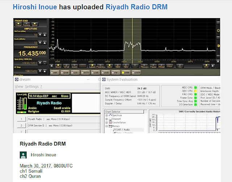This screenshot has height=182, width=232.
Task: Click the Hiroshi Inoue author name below the title
Action: [43, 155]
